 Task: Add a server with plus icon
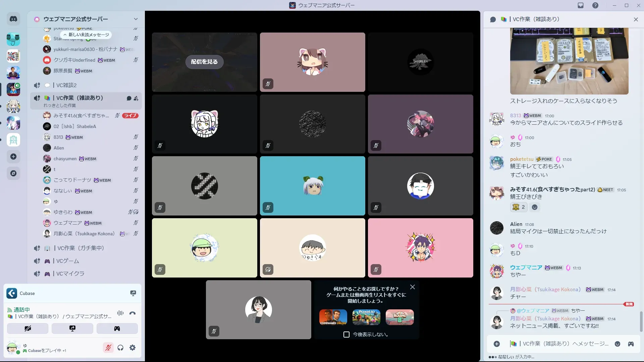point(13,157)
